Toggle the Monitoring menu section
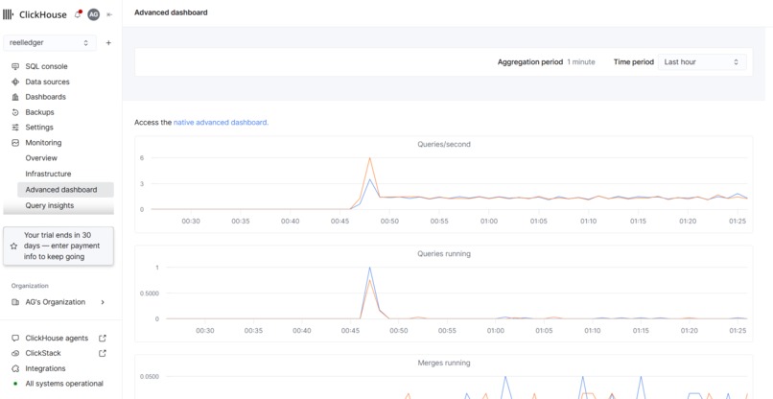 coord(43,143)
